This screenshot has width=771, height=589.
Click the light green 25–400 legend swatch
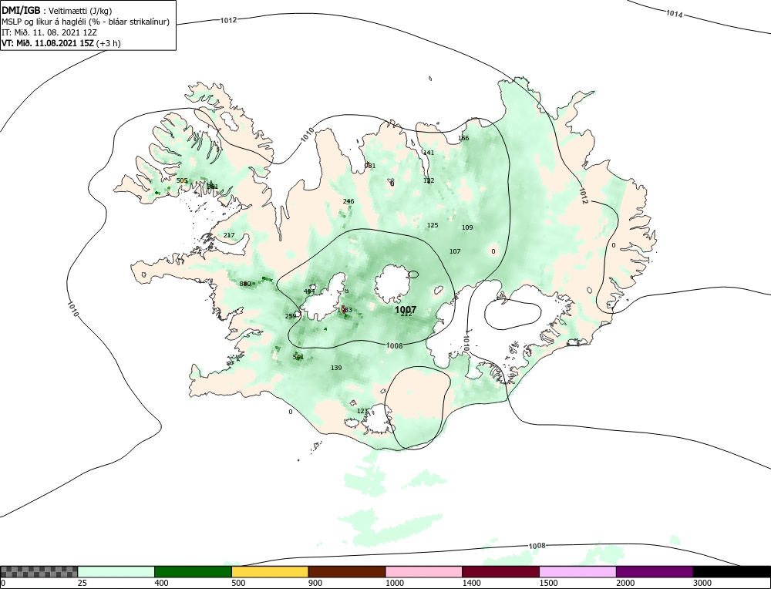tap(116, 571)
